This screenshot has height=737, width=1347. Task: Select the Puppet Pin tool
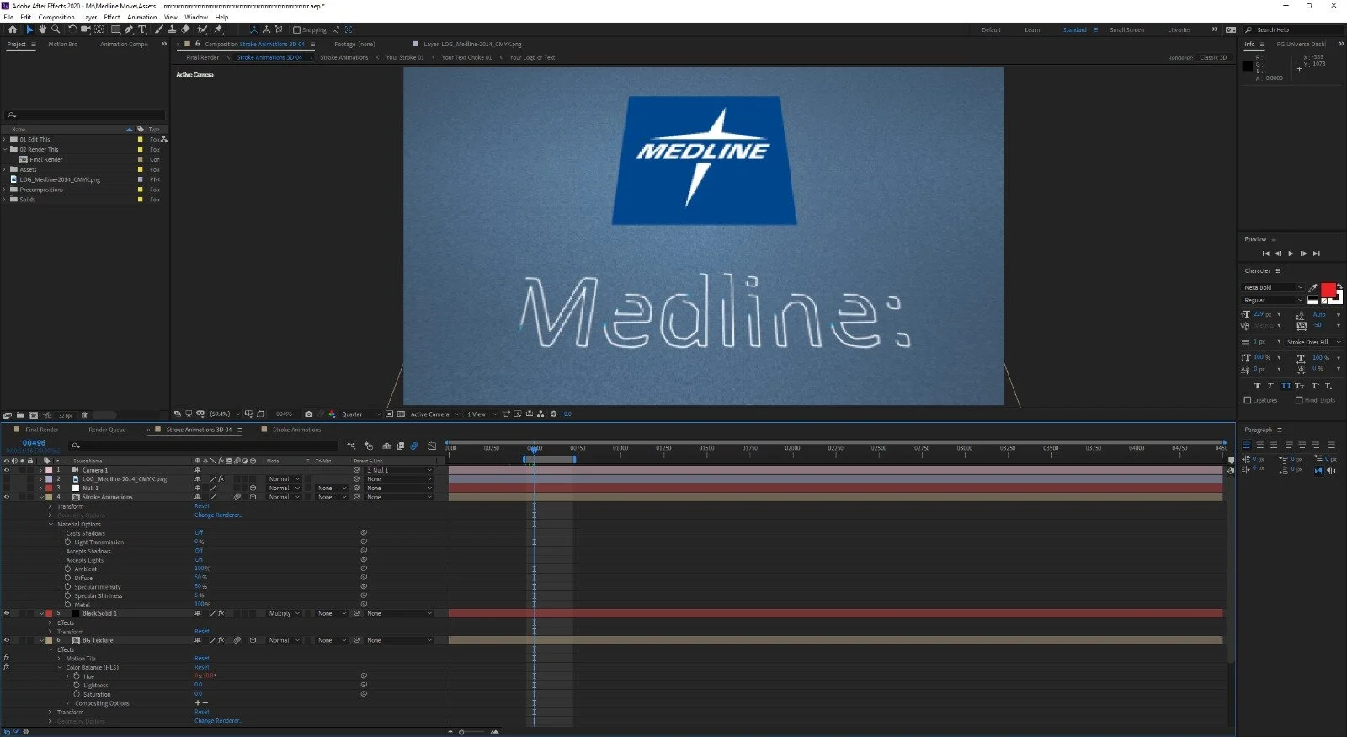pos(218,29)
